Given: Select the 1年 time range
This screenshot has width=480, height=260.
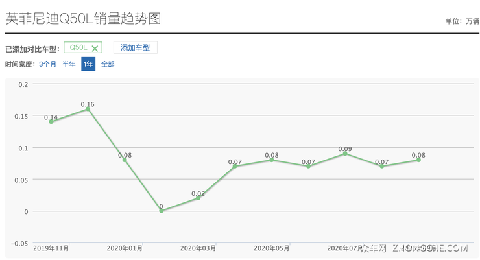Looking at the screenshot, I should point(88,64).
